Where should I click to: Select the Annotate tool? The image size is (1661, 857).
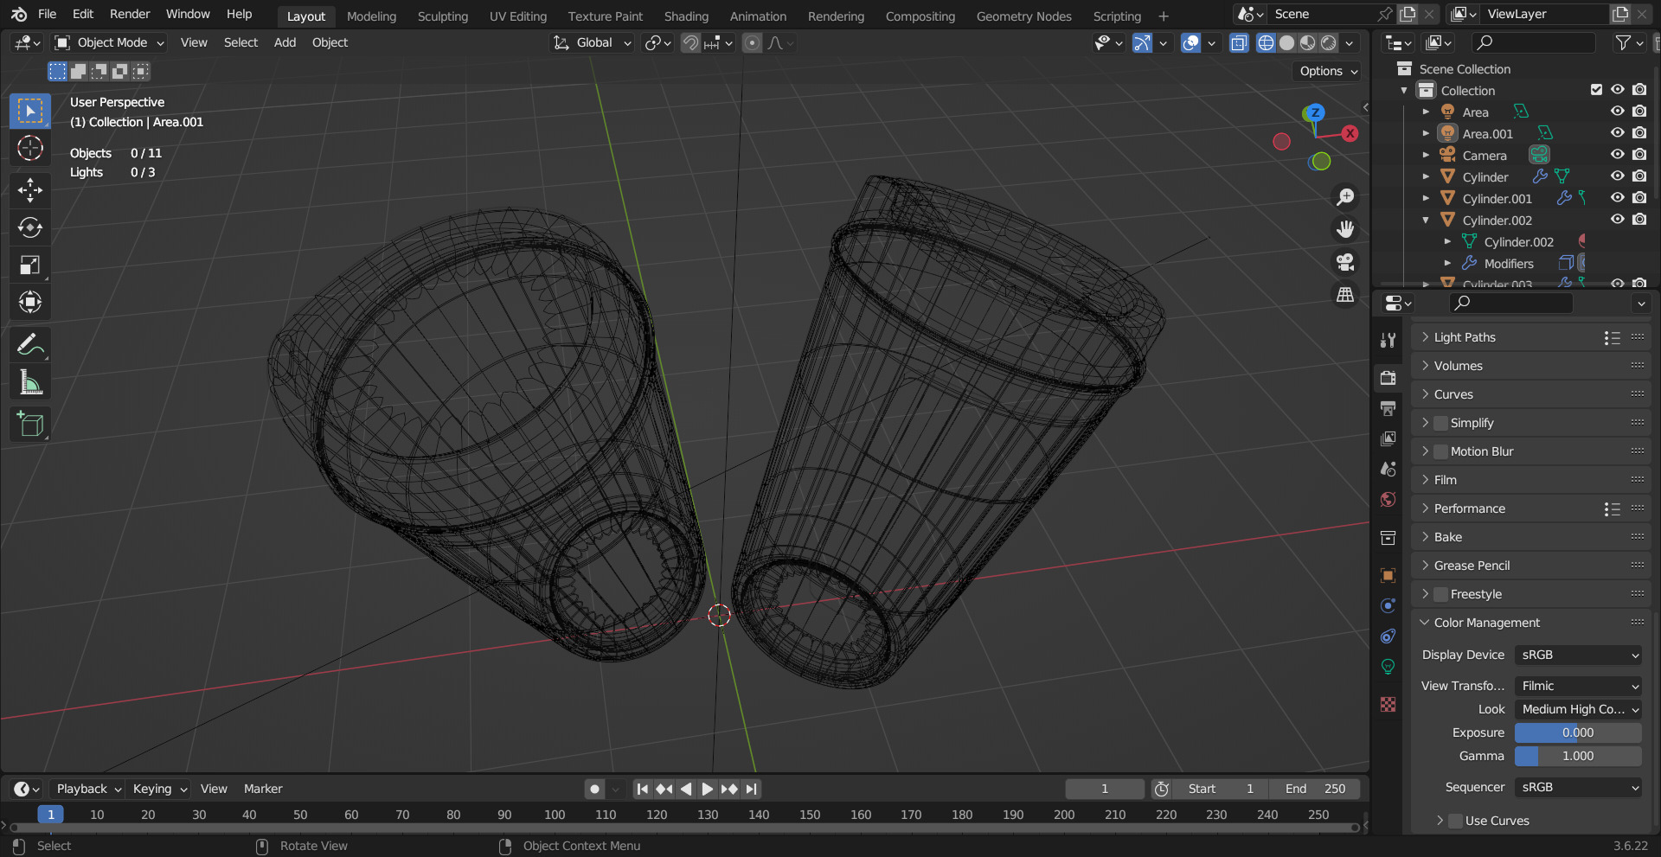(x=30, y=345)
